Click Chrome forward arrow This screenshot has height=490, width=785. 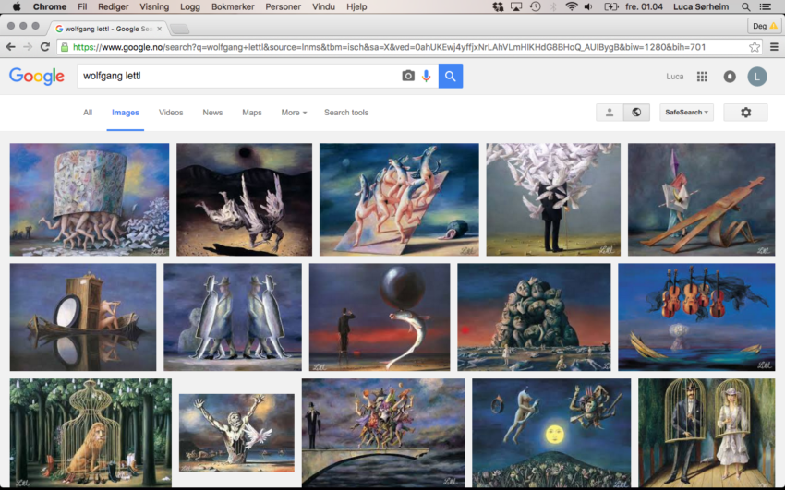point(28,47)
